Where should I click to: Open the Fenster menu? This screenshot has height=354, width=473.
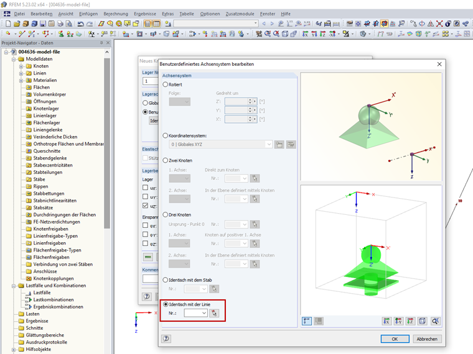(x=268, y=14)
